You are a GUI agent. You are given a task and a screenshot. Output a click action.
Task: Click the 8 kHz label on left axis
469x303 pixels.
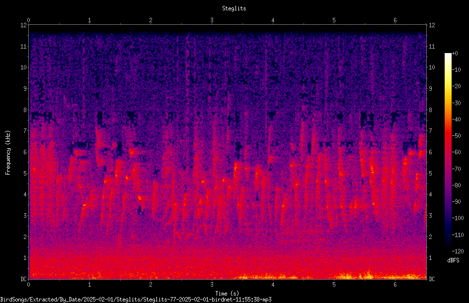coord(25,110)
